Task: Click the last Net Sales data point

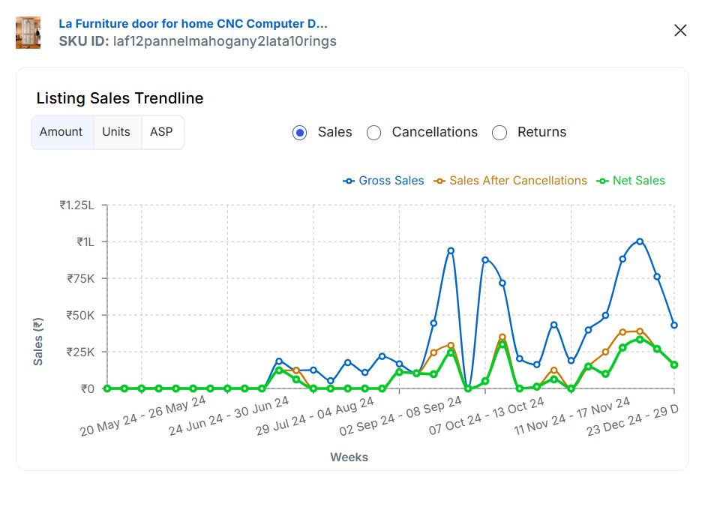Action: tap(674, 364)
